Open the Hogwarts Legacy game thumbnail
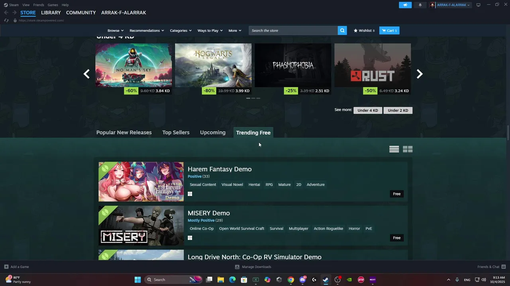Screen dimensions: 510x286 pyautogui.click(x=213, y=65)
